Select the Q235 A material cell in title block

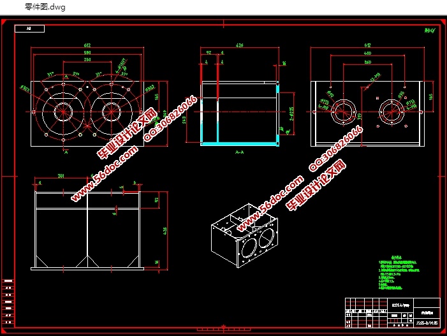pos(400,305)
